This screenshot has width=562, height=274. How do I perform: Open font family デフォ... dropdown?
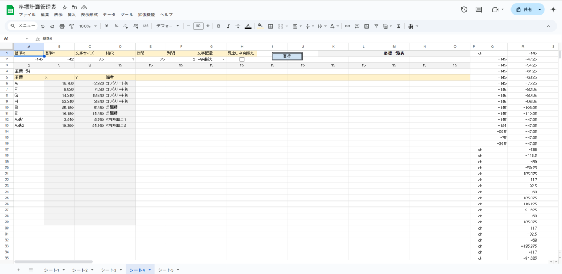[x=167, y=26]
